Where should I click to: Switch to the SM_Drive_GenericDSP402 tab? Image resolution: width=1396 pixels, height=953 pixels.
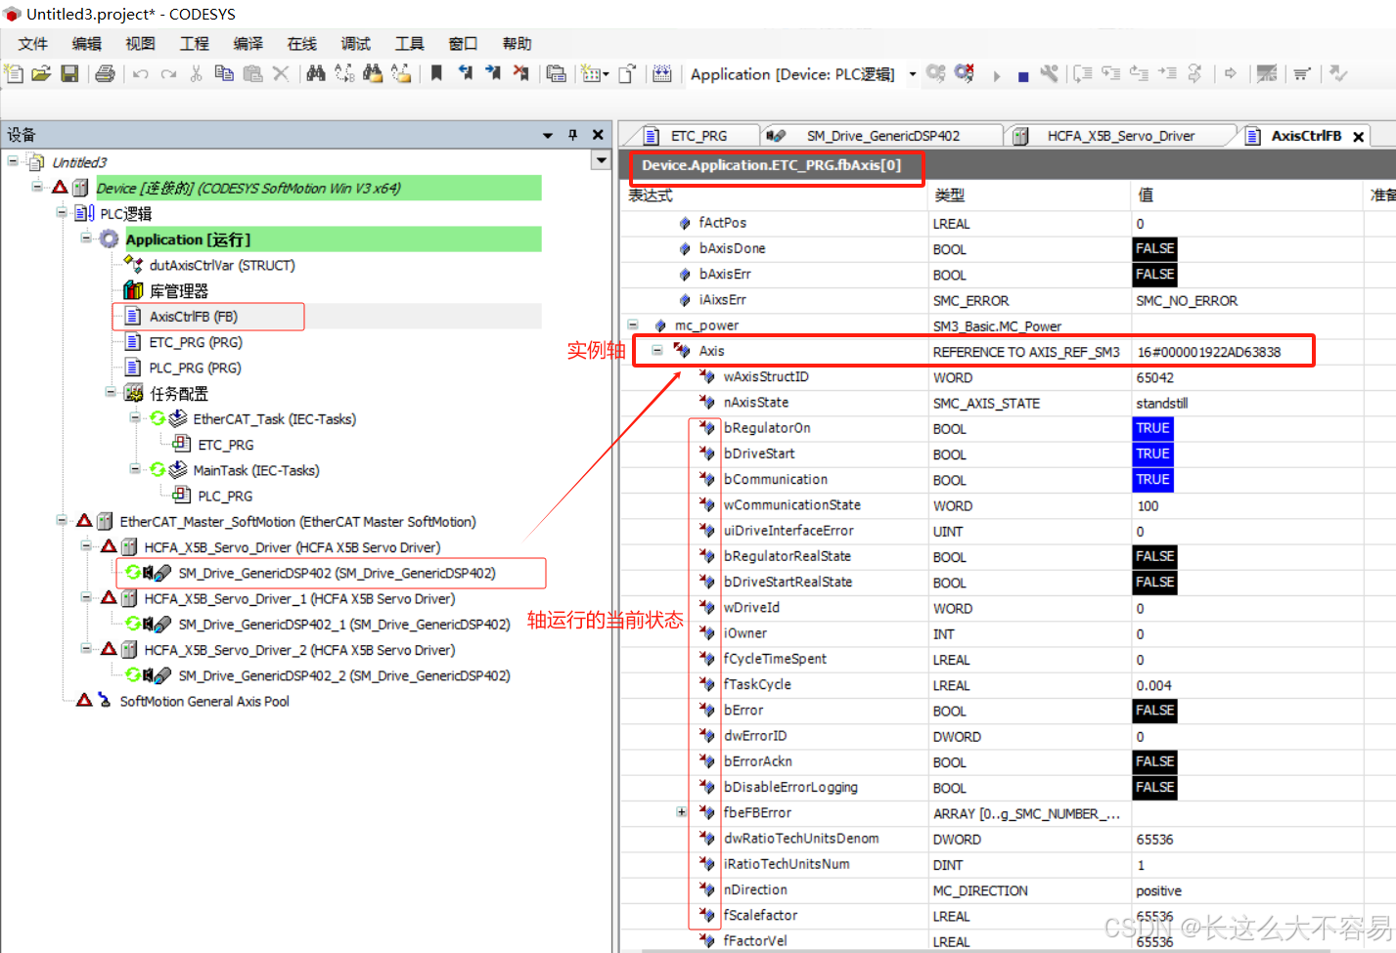point(882,136)
